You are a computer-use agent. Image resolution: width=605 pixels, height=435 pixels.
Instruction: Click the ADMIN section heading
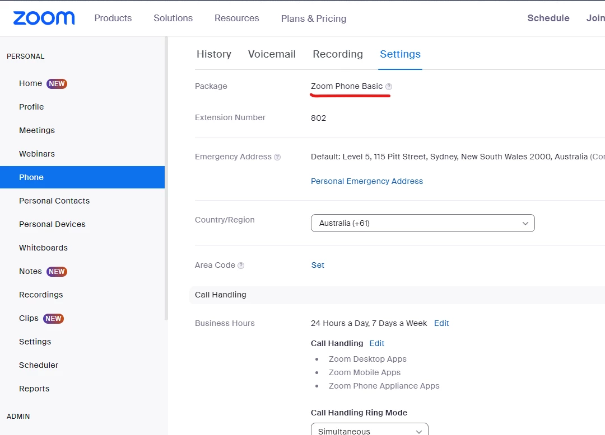click(18, 416)
